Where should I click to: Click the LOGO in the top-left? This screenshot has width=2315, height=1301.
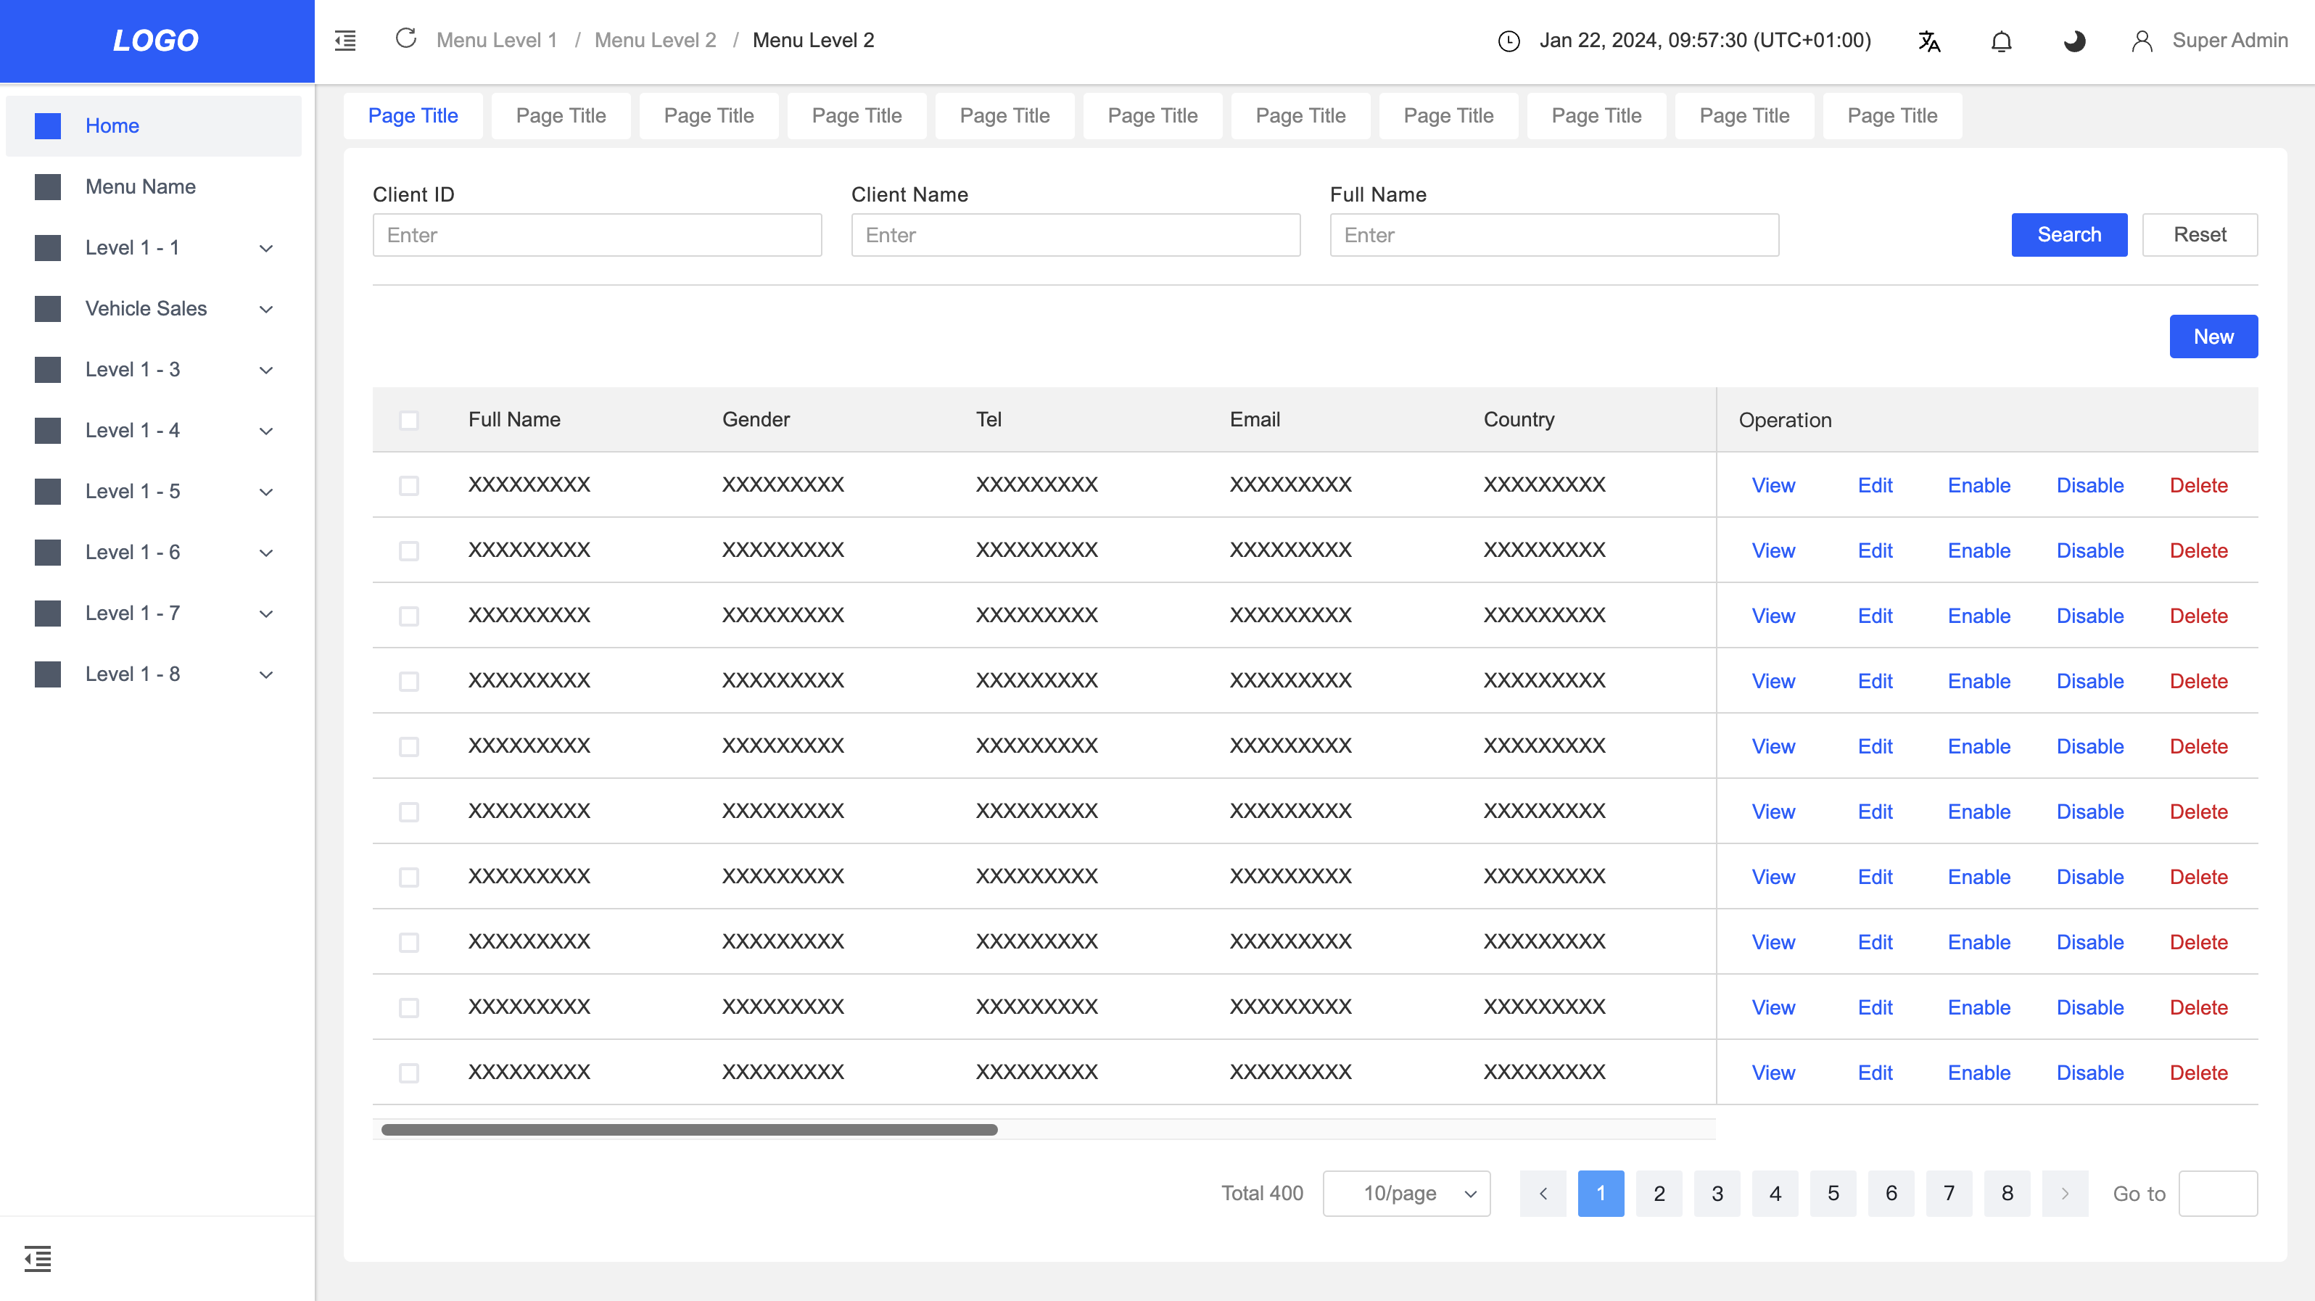pos(157,41)
